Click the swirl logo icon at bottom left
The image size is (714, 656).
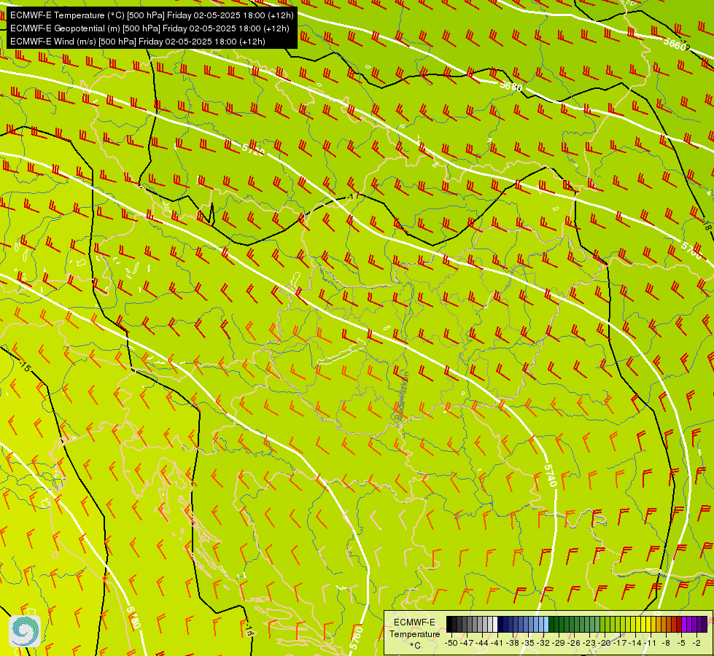[x=25, y=631]
